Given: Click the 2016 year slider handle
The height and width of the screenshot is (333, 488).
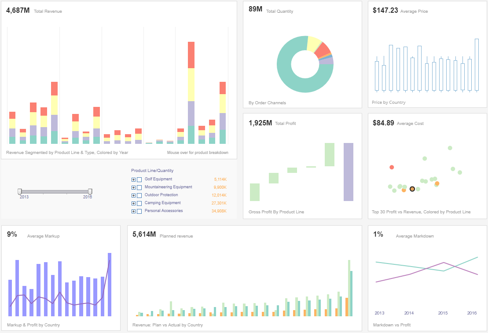Looking at the screenshot, I should 90,191.
